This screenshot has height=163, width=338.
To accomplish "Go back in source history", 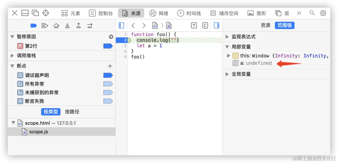I will pos(133,26).
